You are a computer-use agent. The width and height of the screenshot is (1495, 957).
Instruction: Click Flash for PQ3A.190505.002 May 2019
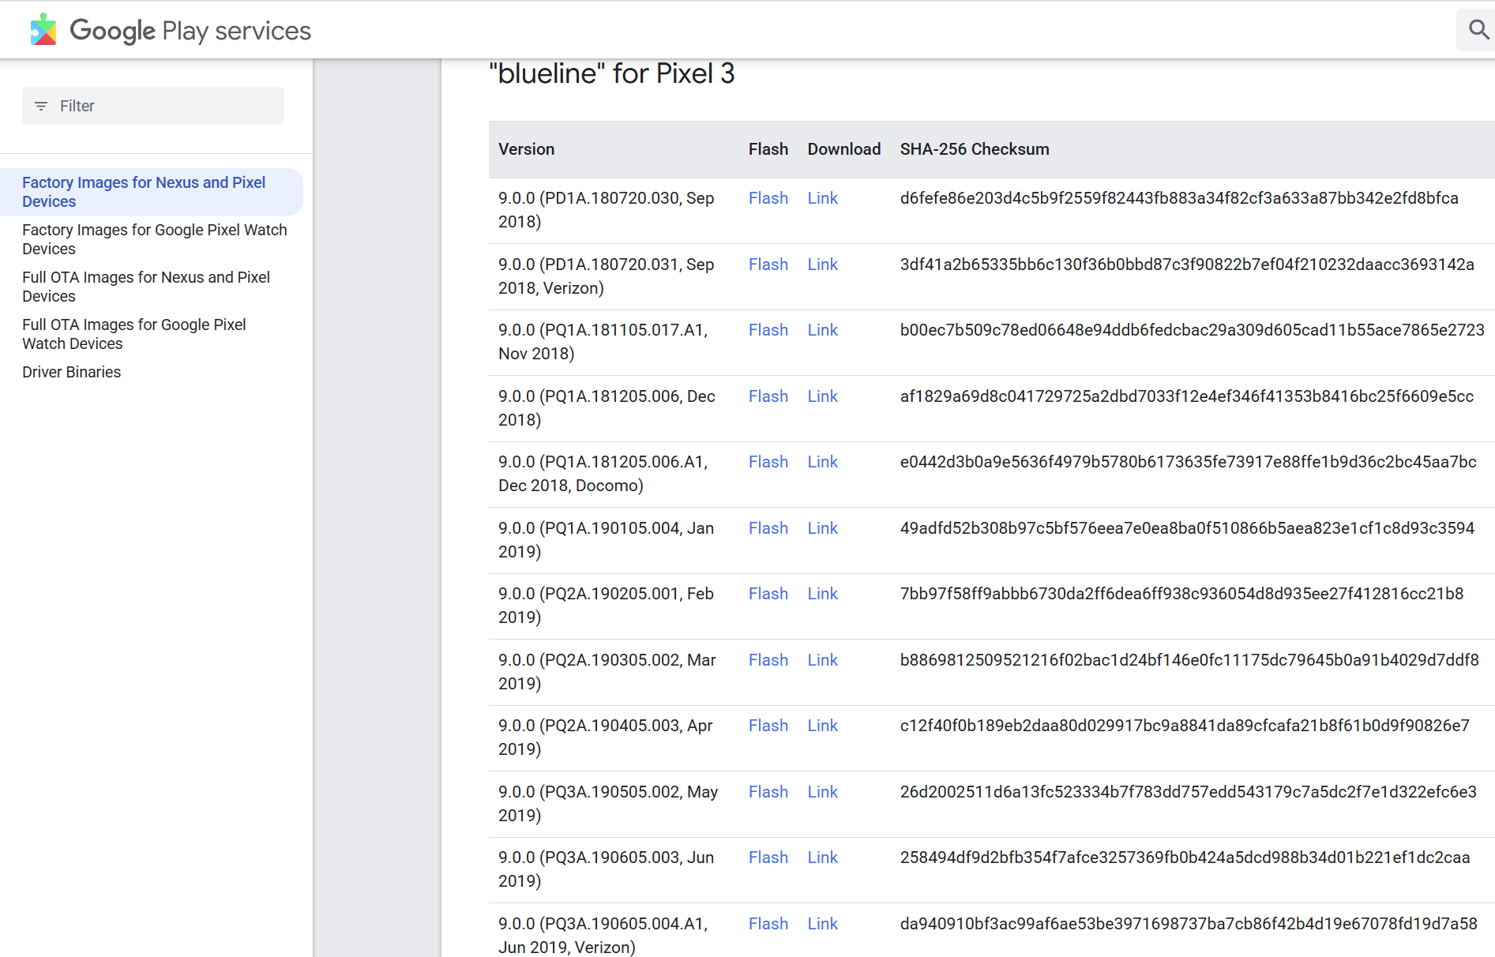[768, 792]
